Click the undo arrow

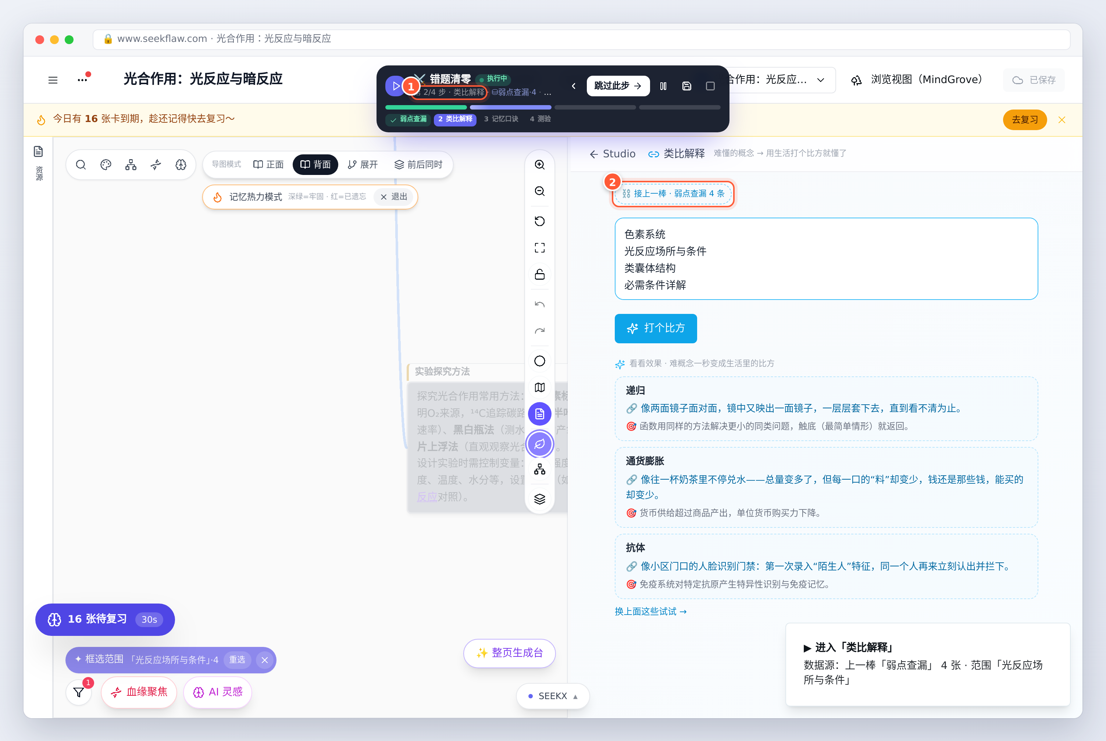coord(539,304)
